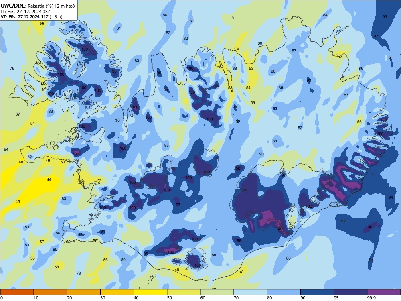Select the map value '80' in the north
The image size is (401, 301).
(x=260, y=43)
